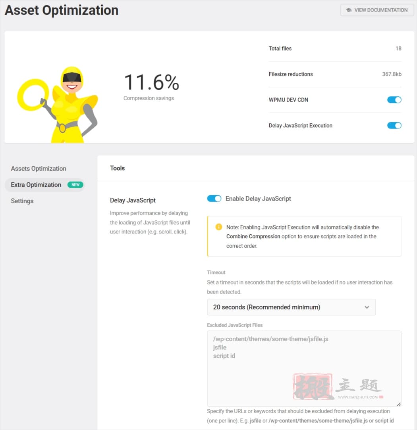Screen dimensions: 417x430
Task: Click the Total files row value
Action: (398, 49)
